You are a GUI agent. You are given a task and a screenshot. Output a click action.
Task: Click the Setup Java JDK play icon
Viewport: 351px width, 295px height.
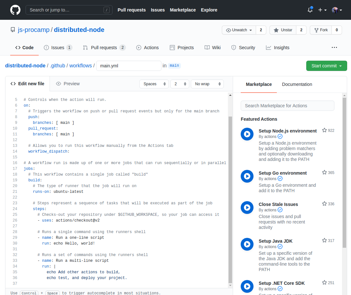(x=247, y=244)
